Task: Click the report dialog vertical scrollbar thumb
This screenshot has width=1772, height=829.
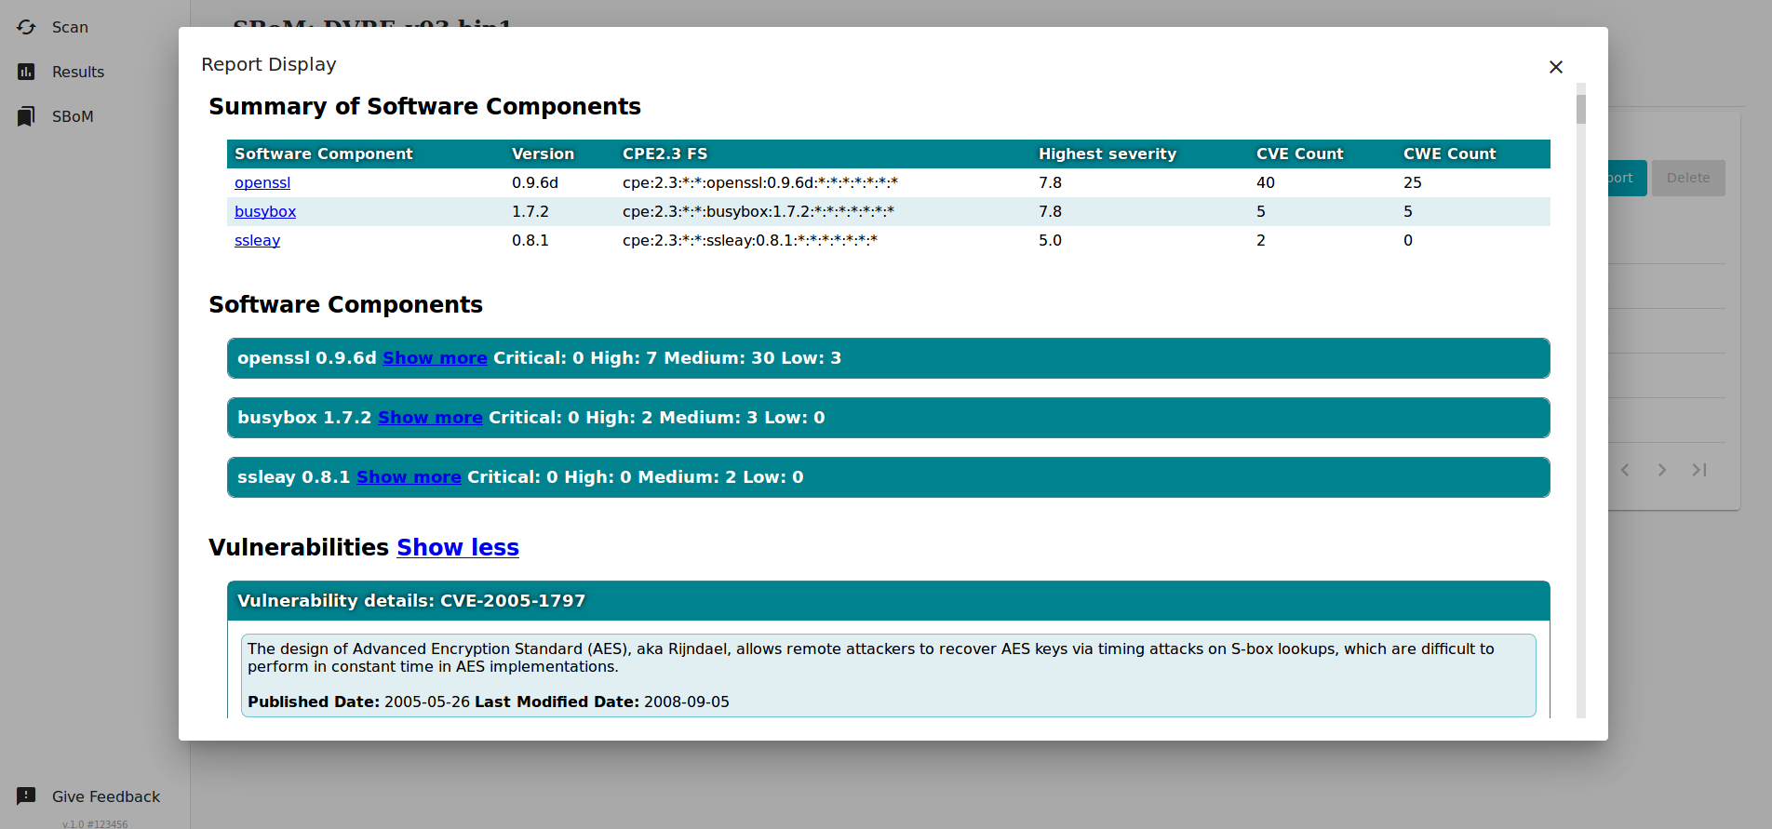Action: click(x=1581, y=109)
